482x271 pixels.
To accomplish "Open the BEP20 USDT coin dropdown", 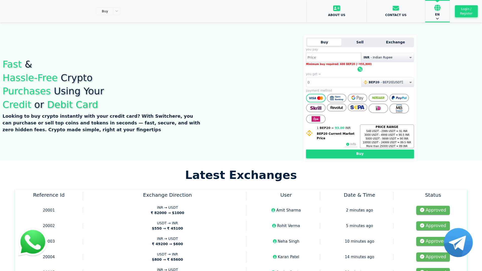I will [x=387, y=82].
